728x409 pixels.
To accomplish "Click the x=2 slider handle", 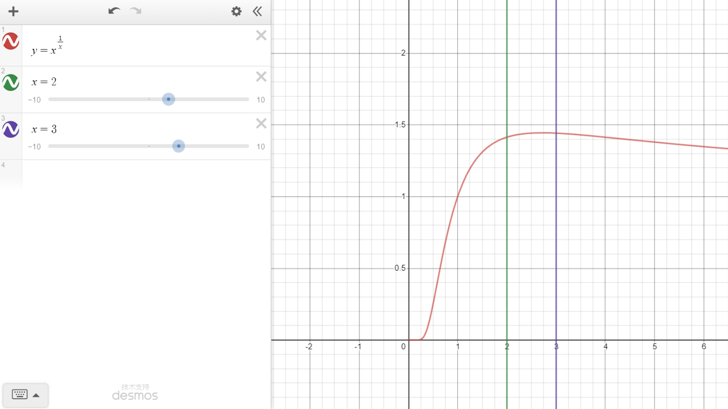I will point(169,99).
